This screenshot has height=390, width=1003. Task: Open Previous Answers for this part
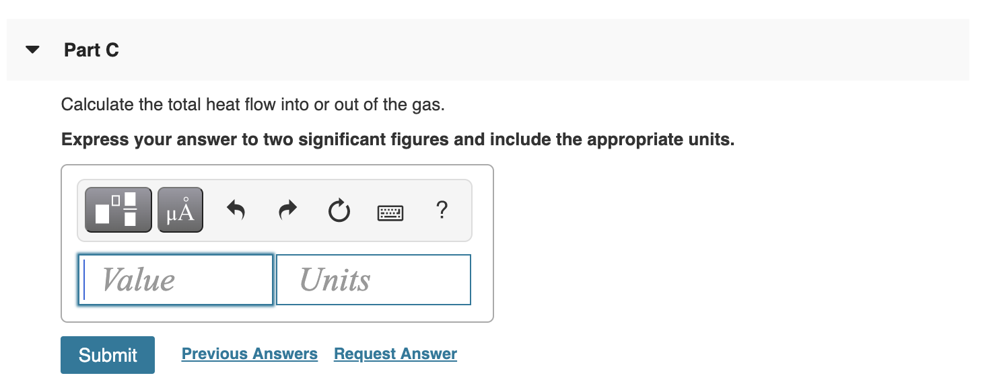click(x=249, y=354)
